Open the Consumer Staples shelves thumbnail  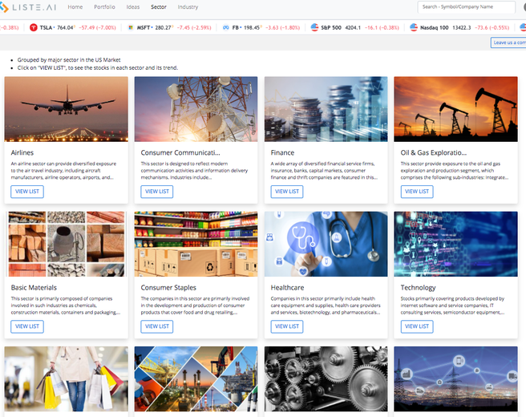click(x=196, y=244)
